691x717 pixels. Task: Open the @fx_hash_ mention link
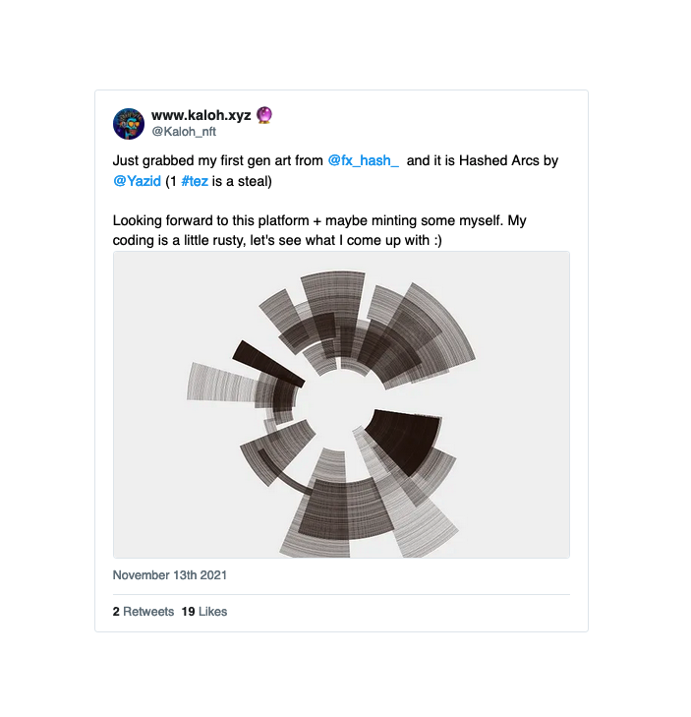pyautogui.click(x=363, y=159)
